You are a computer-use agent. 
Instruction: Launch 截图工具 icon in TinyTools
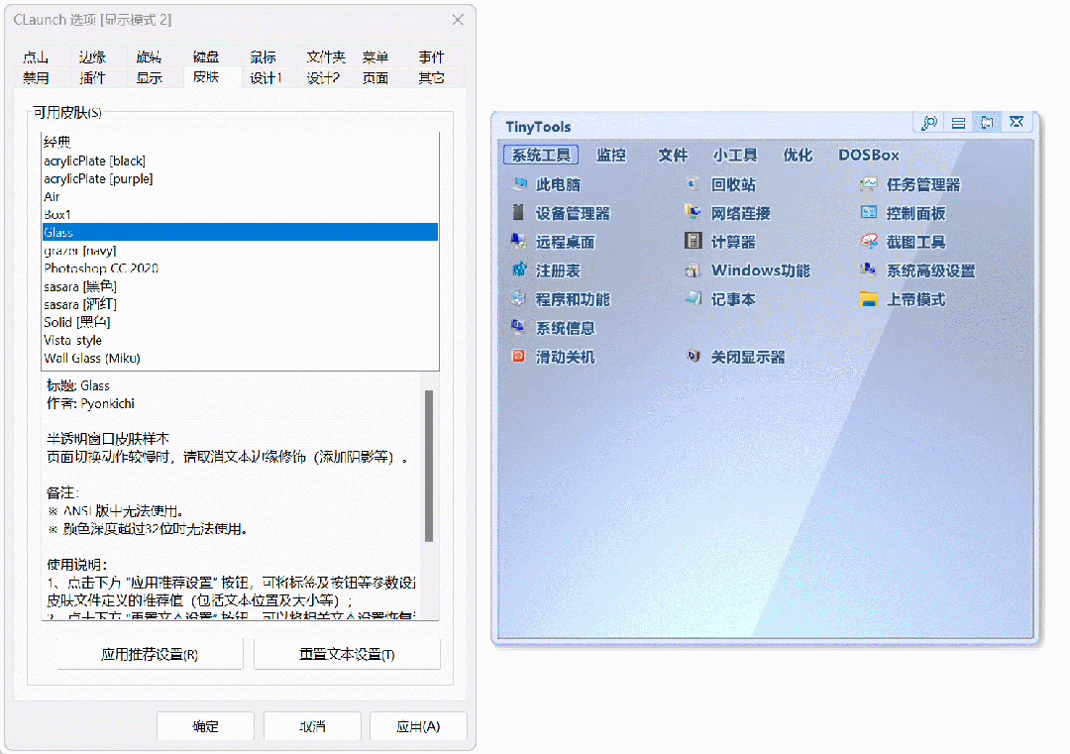pyautogui.click(x=869, y=242)
